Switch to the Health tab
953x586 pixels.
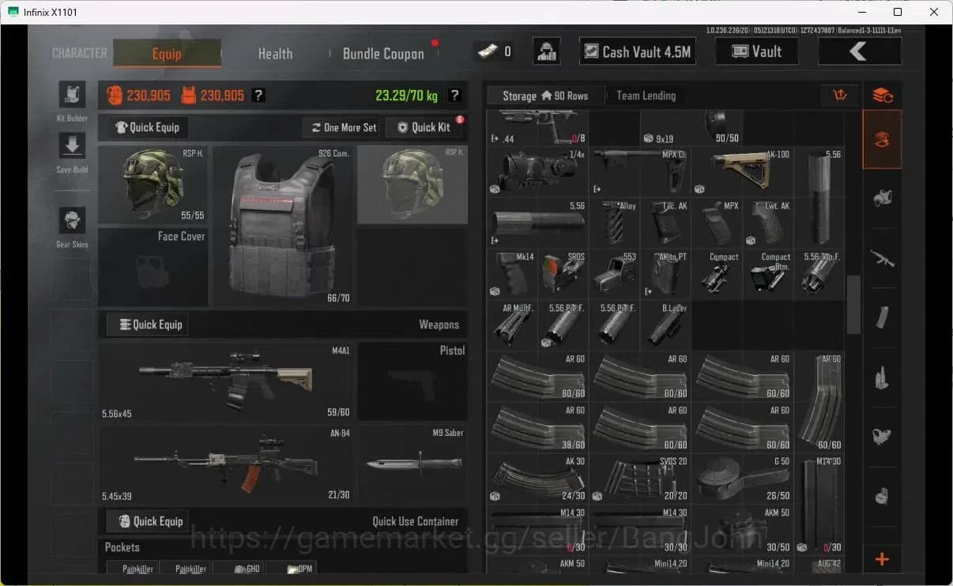click(275, 54)
